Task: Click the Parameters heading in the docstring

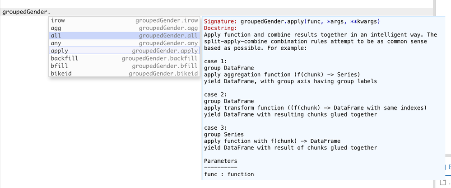Action: pyautogui.click(x=220, y=161)
